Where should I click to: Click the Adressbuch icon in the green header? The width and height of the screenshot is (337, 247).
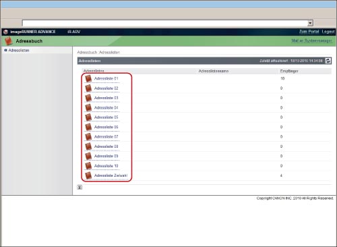(9, 41)
